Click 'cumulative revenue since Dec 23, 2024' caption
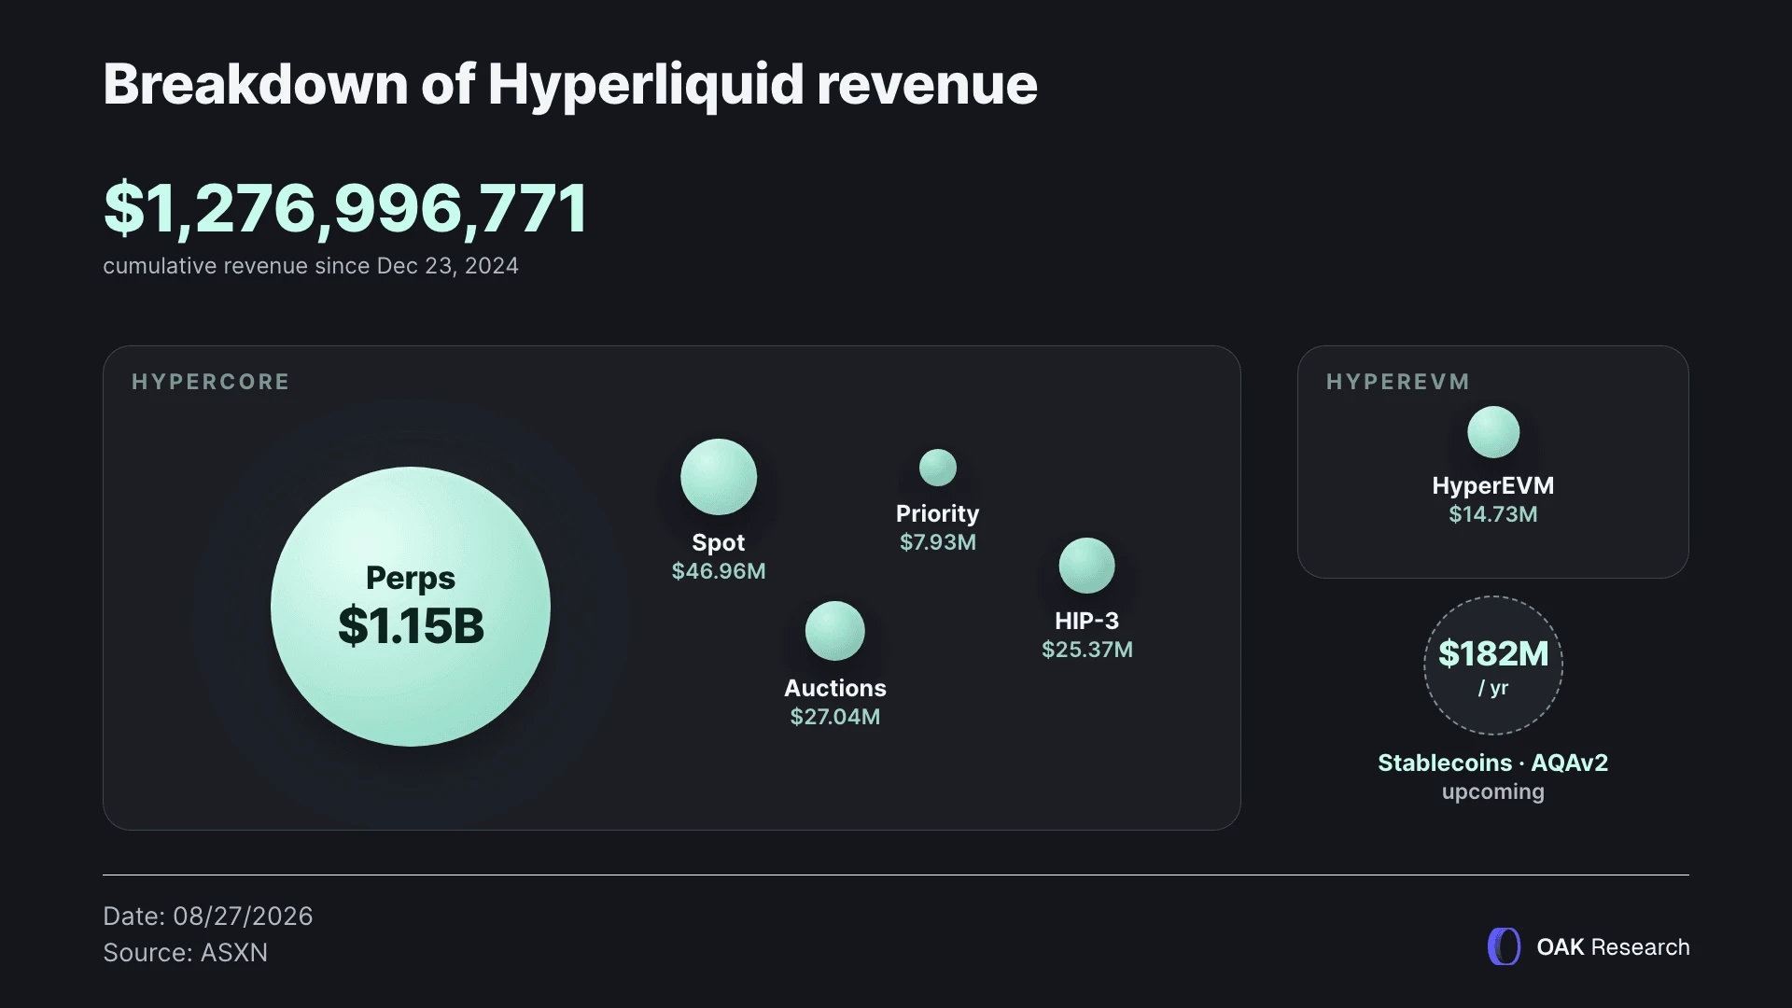Screen dimensions: 1792x1008 coord(311,266)
